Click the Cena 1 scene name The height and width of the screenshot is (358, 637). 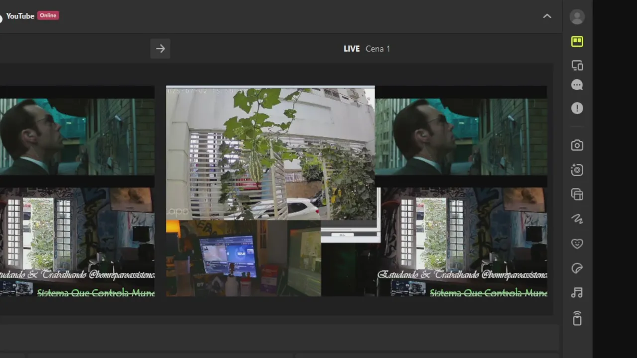coord(378,49)
